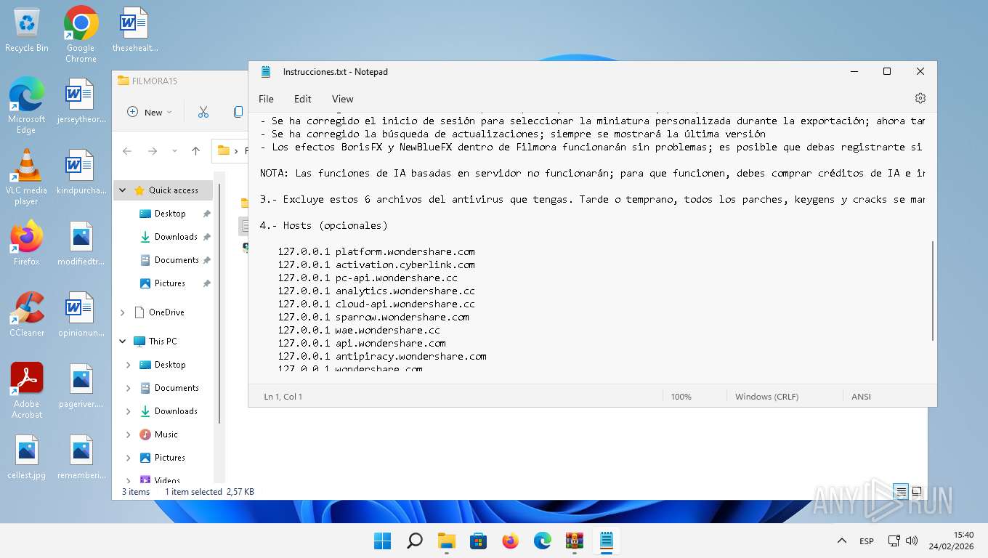
Task: Open pinned Desktop under Quick access
Action: [170, 214]
